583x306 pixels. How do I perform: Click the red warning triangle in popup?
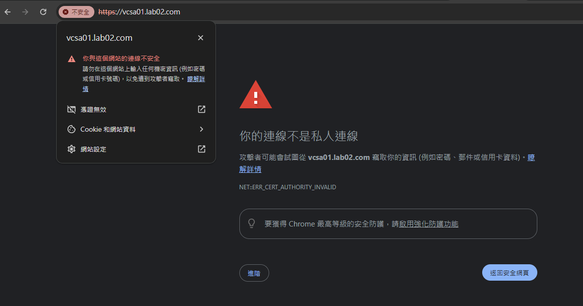pyautogui.click(x=72, y=59)
